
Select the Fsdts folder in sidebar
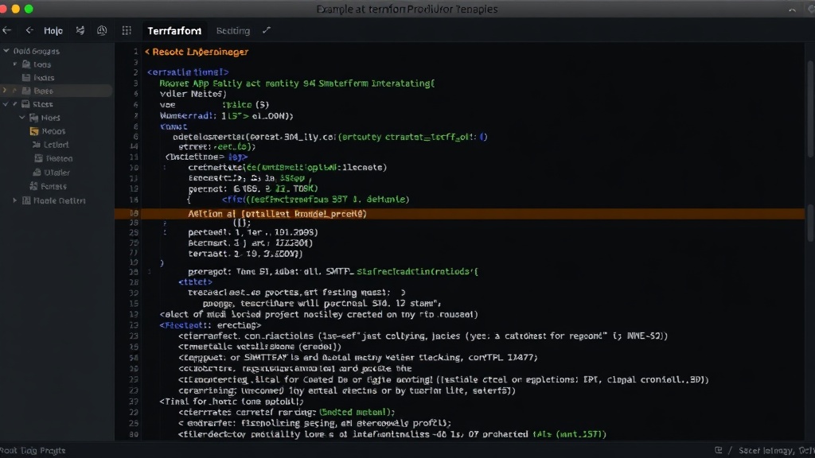pos(38,77)
